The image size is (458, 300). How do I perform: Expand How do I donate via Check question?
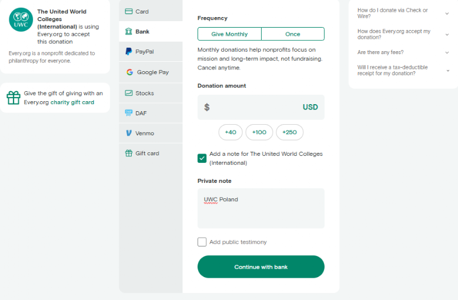click(403, 13)
